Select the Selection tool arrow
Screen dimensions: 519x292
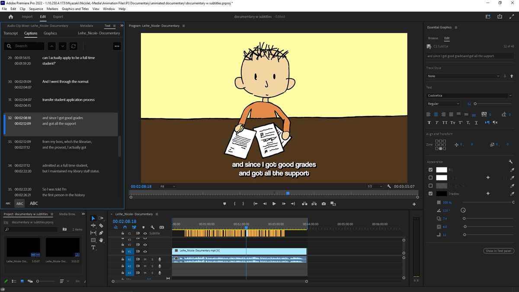pyautogui.click(x=93, y=218)
